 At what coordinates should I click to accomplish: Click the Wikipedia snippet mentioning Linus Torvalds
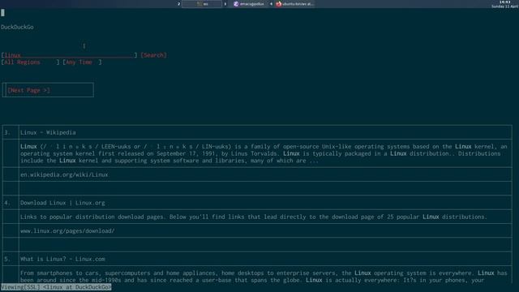click(264, 153)
